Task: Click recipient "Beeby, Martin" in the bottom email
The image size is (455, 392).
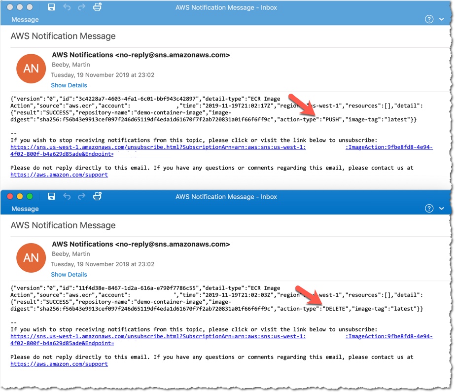Action: pyautogui.click(x=71, y=253)
